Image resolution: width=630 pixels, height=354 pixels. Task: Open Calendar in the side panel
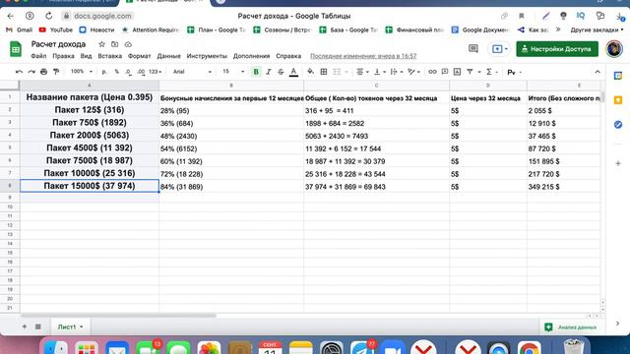click(x=618, y=76)
